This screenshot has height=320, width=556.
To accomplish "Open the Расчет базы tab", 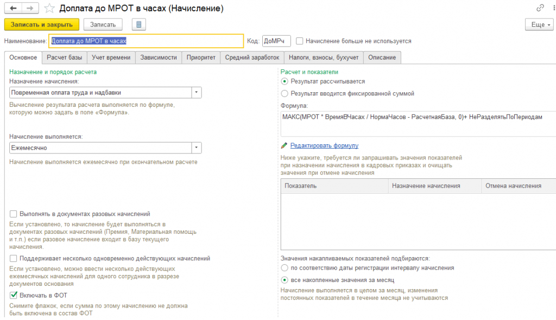I will (x=64, y=57).
